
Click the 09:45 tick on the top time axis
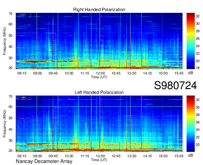[53, 73]
